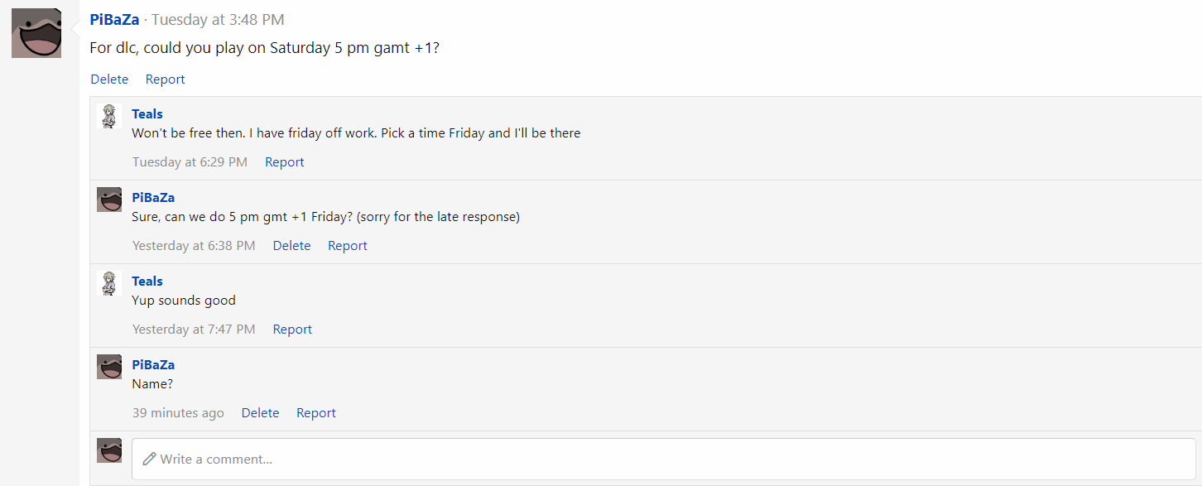
Task: Report the 'Name?' comment from 39 minutes ago
Action: coord(315,413)
